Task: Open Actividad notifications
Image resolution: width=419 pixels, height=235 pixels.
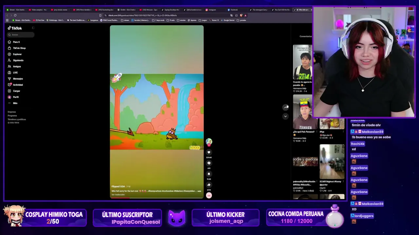Action: (x=15, y=85)
